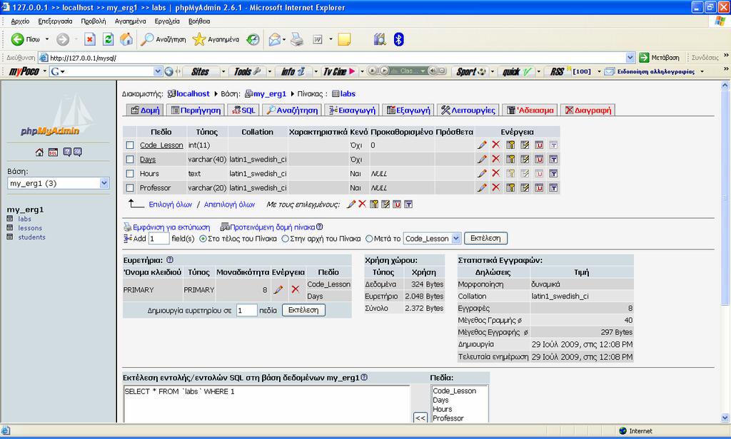Open the IE Search magnifier

[147, 40]
